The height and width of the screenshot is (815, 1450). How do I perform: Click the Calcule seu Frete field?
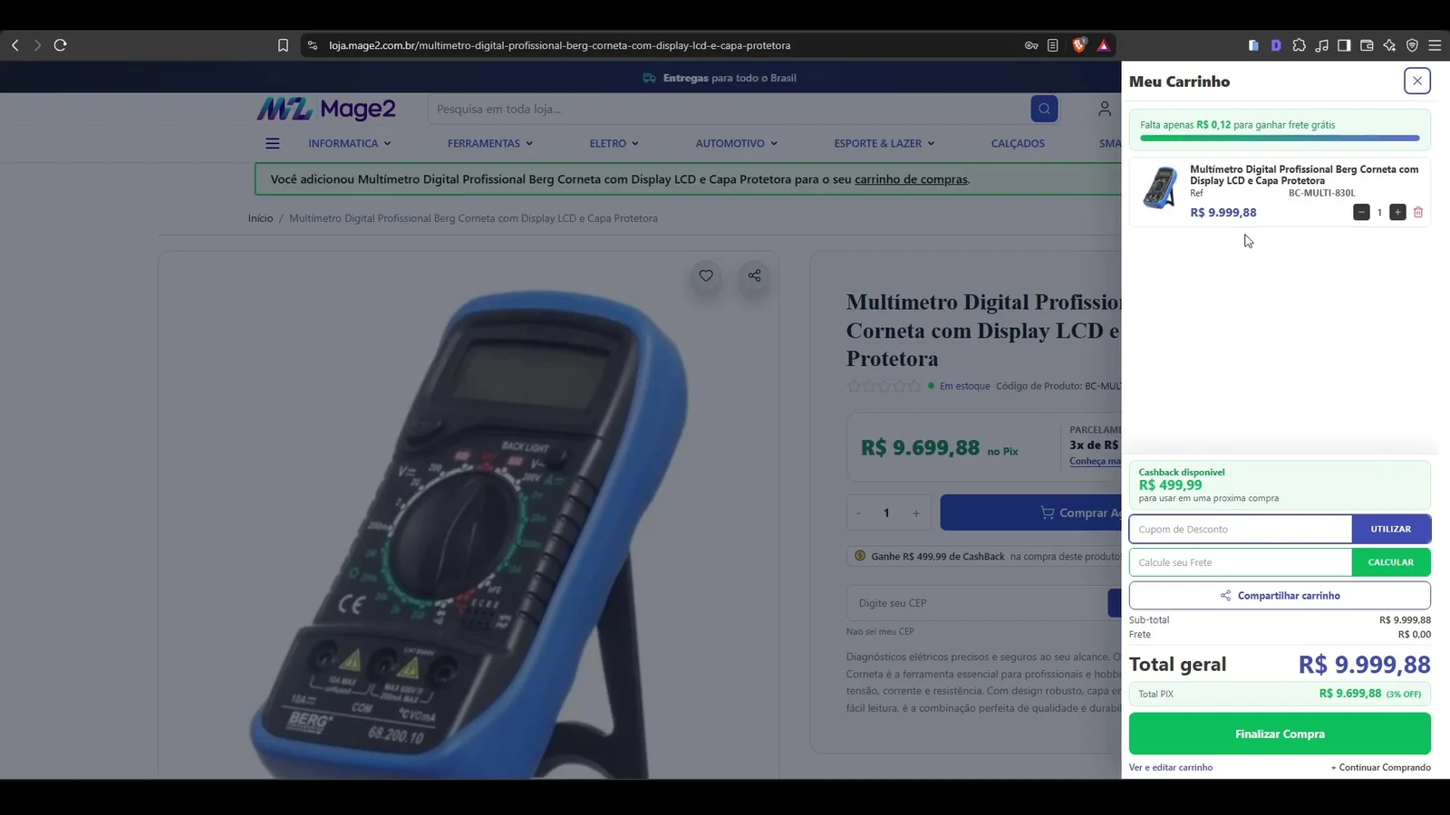pyautogui.click(x=1241, y=562)
